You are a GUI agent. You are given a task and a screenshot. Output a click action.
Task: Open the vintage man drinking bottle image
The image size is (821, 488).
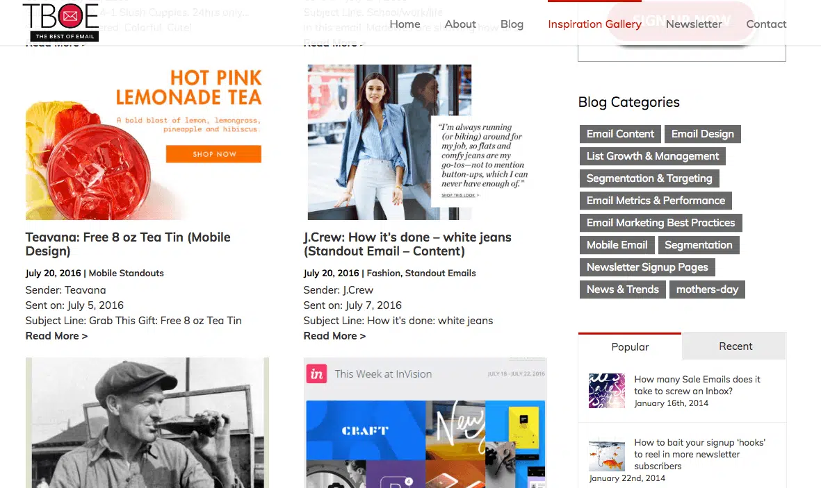point(147,422)
